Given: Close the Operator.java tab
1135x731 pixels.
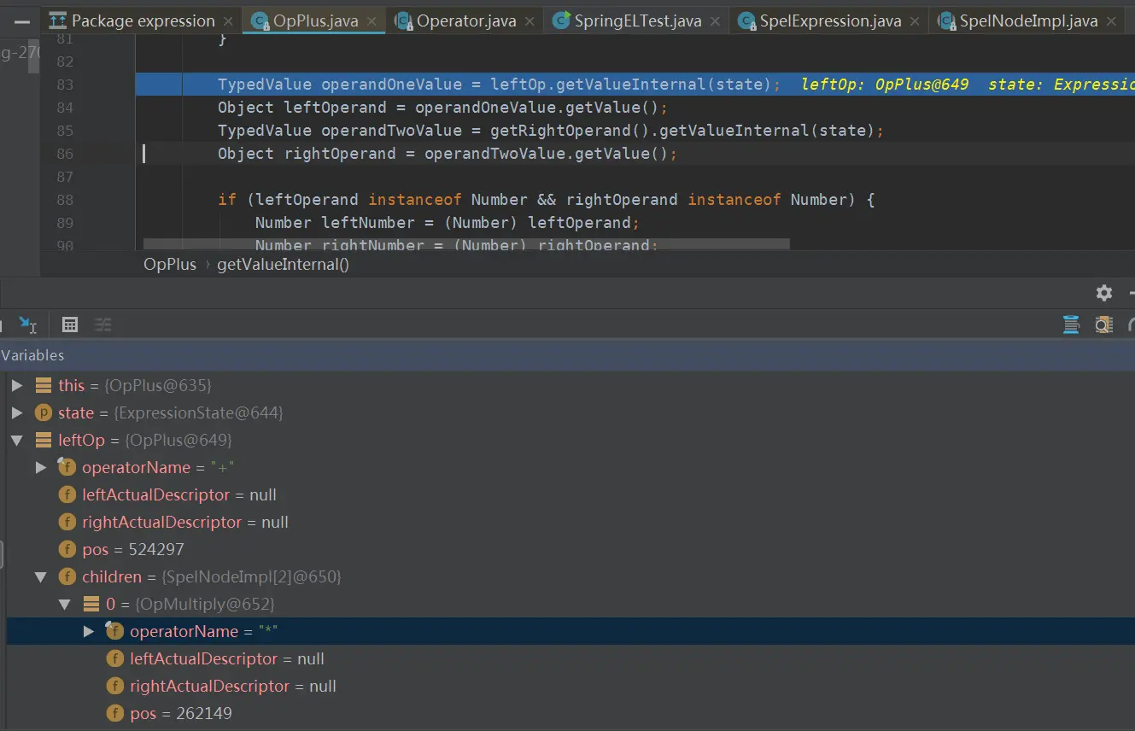Looking at the screenshot, I should point(529,21).
